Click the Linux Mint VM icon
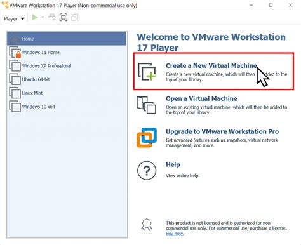Viewport: 301px width, 245px height. pyautogui.click(x=15, y=93)
